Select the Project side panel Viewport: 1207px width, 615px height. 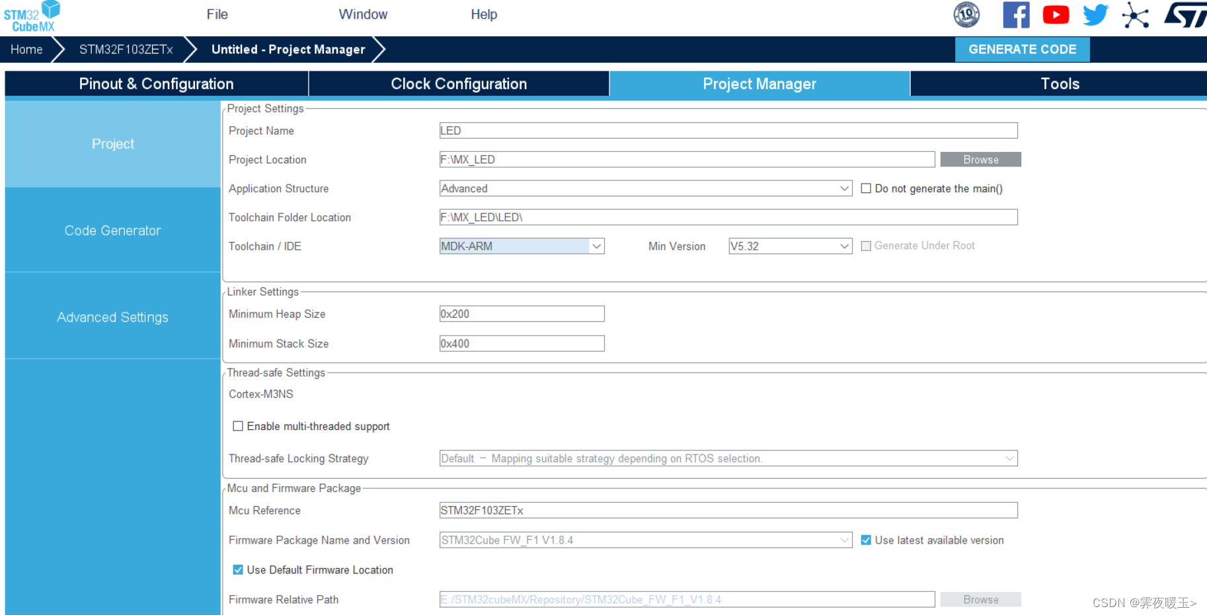coord(112,144)
